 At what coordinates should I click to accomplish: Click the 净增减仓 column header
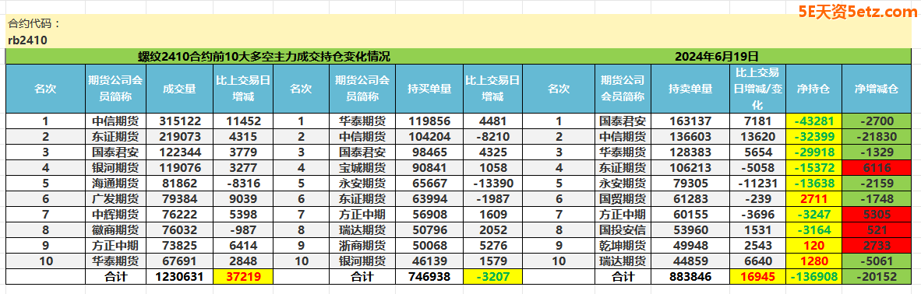[x=877, y=89]
